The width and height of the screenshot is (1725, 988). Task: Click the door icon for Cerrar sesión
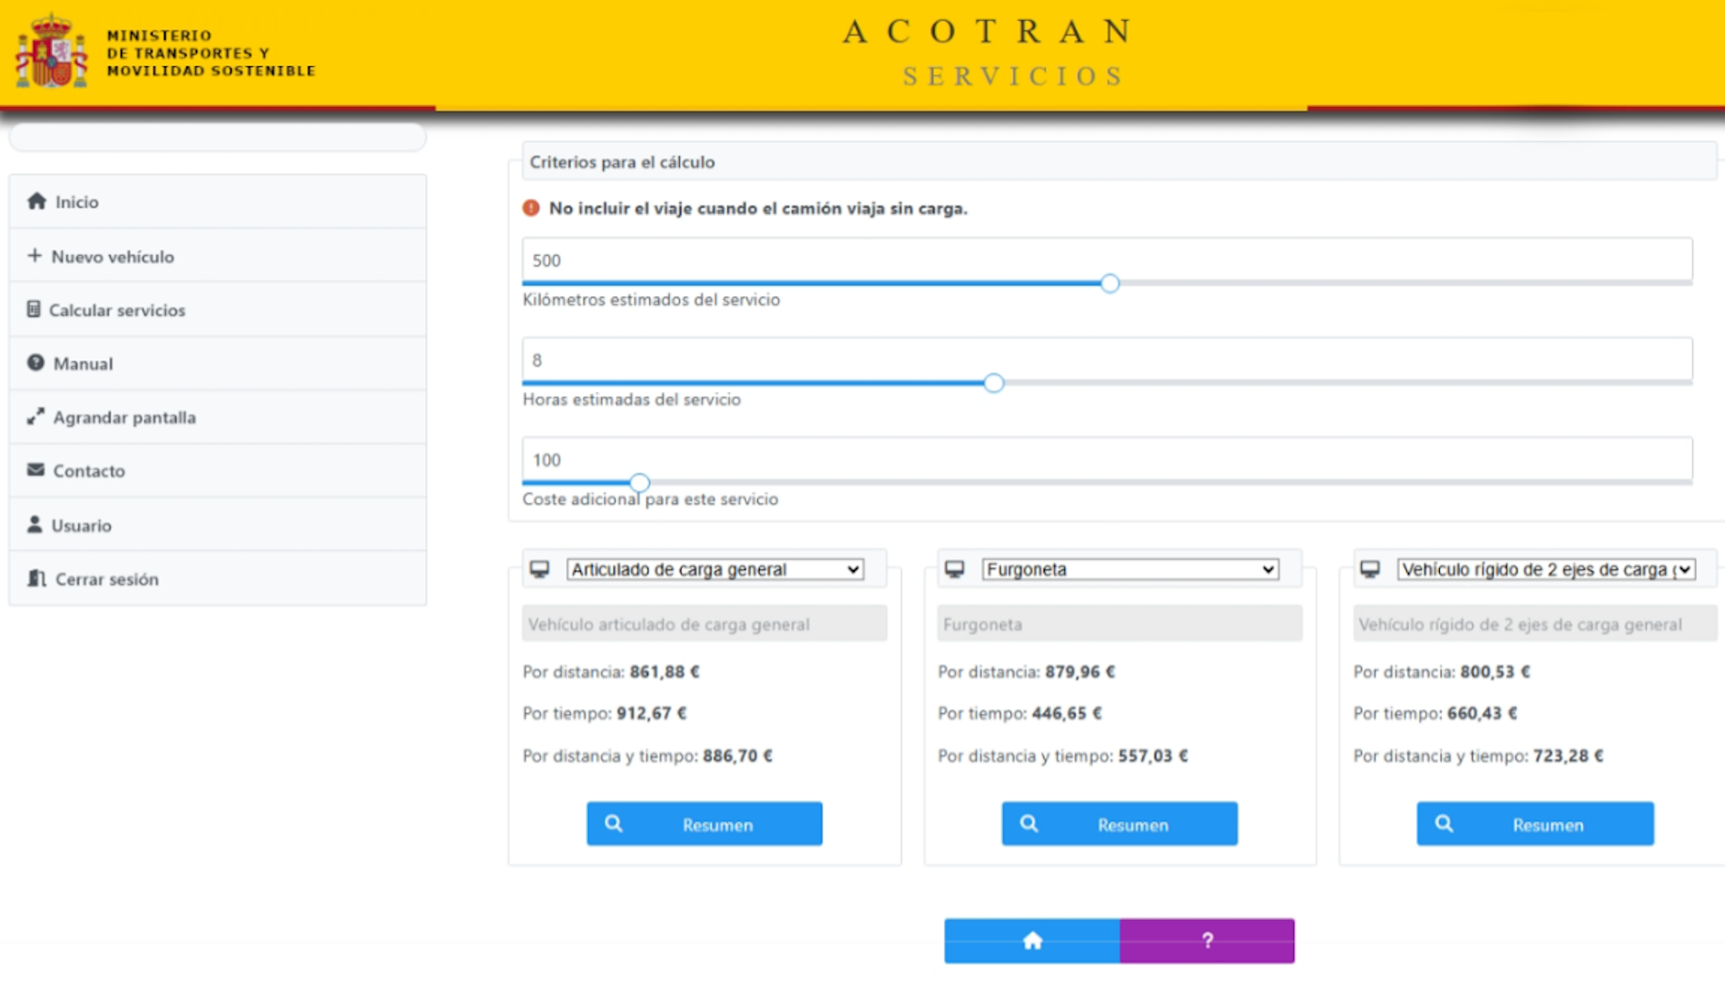coord(36,578)
